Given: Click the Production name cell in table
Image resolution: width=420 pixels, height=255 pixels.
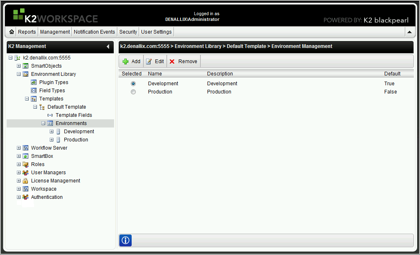Looking at the screenshot, I should [x=160, y=92].
